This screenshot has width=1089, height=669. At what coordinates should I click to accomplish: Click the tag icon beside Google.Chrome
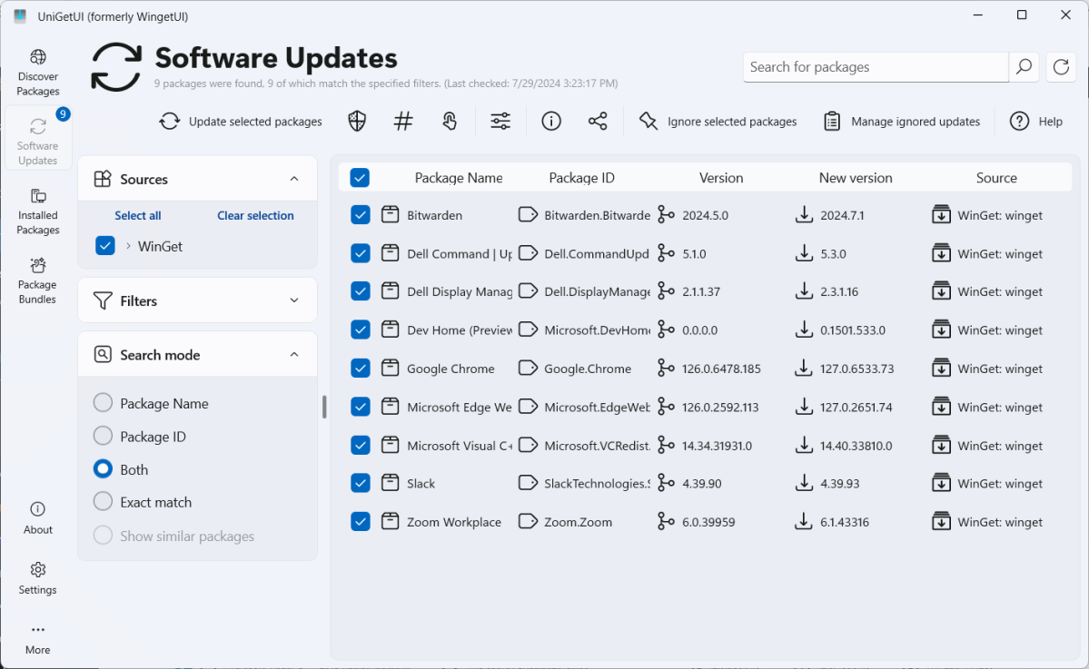click(528, 368)
